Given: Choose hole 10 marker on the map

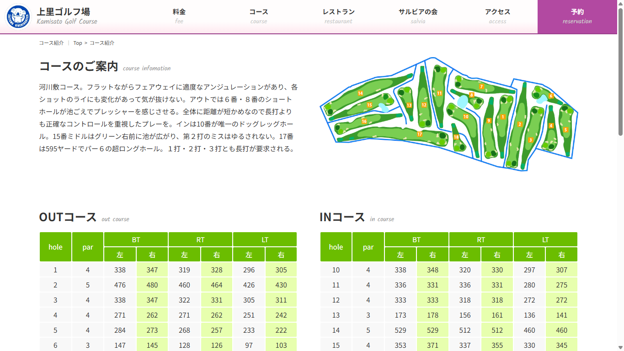Looking at the screenshot, I should (466, 117).
